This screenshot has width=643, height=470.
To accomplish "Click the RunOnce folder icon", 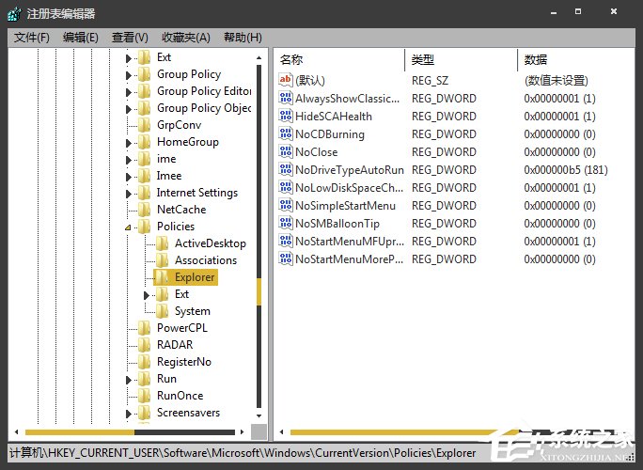I will [145, 396].
